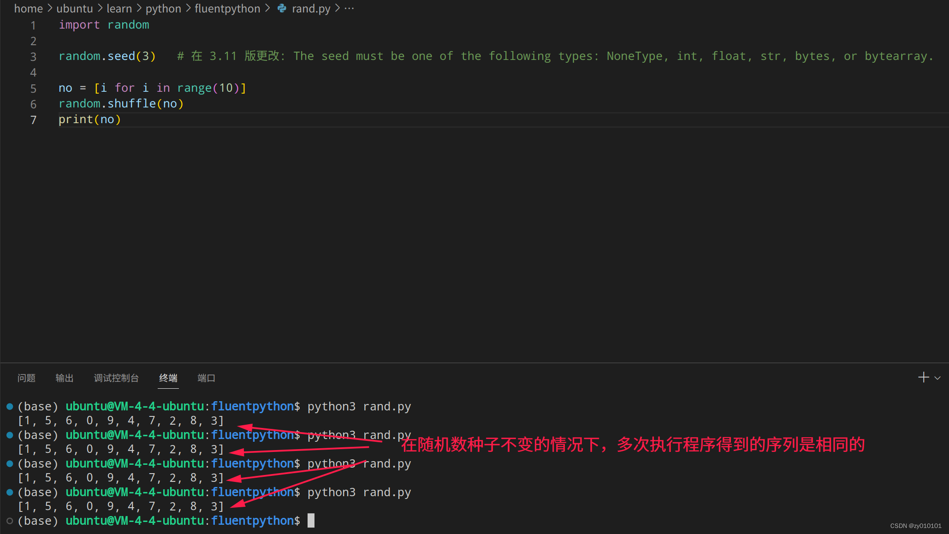Click the last terminal output list line
Screen dimensions: 949x534
click(x=121, y=506)
